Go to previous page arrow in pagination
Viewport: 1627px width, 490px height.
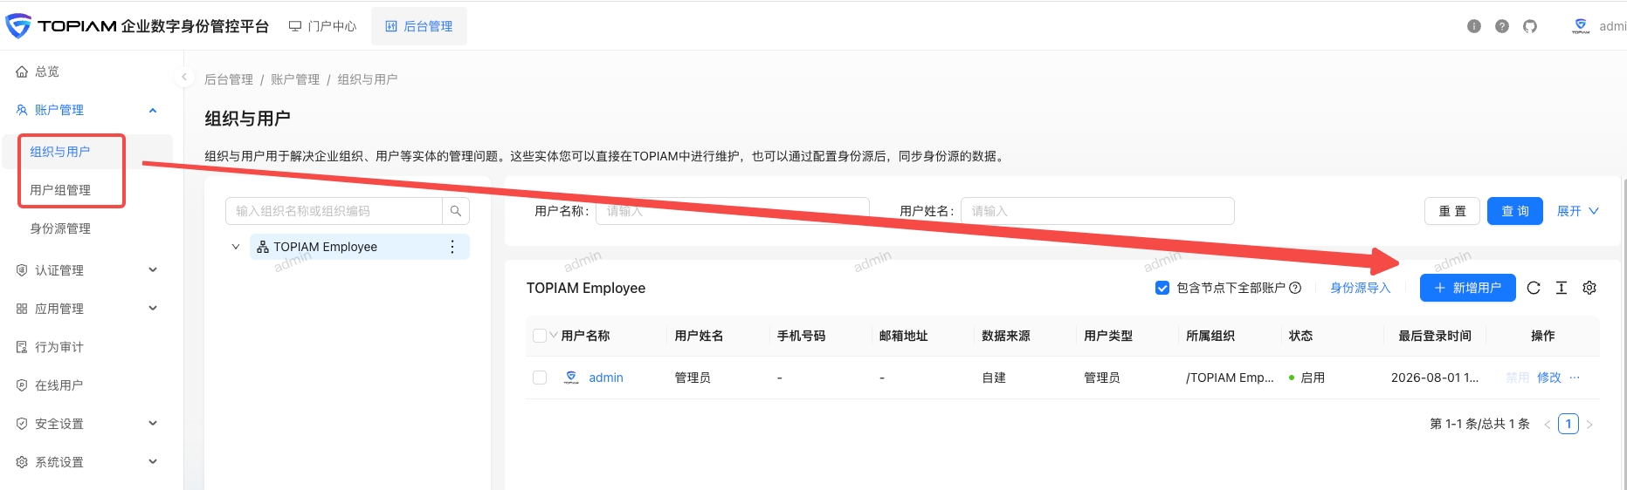point(1548,425)
